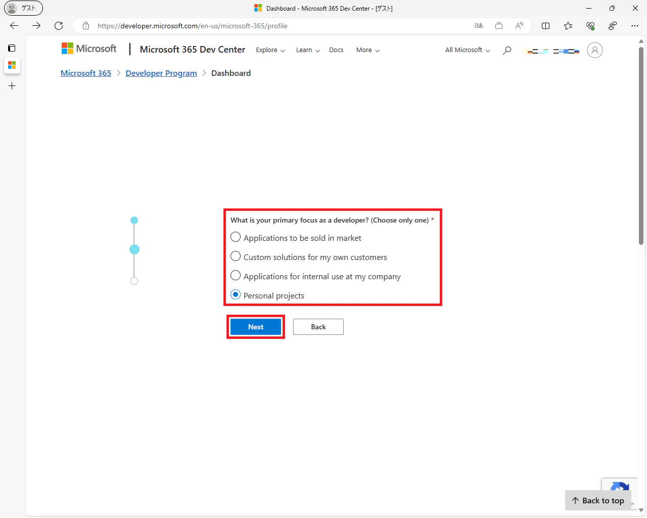Pick 'Applications for internal use at my company'
The image size is (647, 518).
[x=236, y=276]
